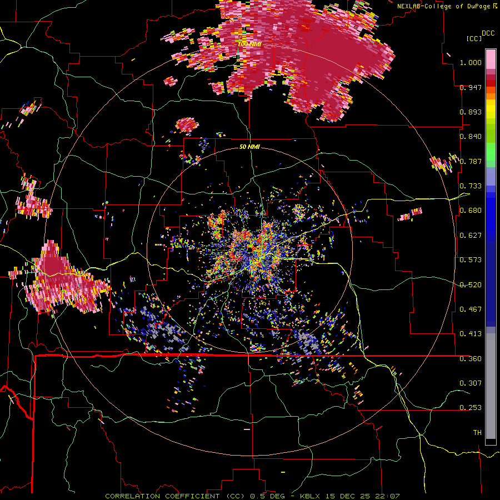Click the TH threshold label
This screenshot has width=500, height=500.
click(x=477, y=433)
